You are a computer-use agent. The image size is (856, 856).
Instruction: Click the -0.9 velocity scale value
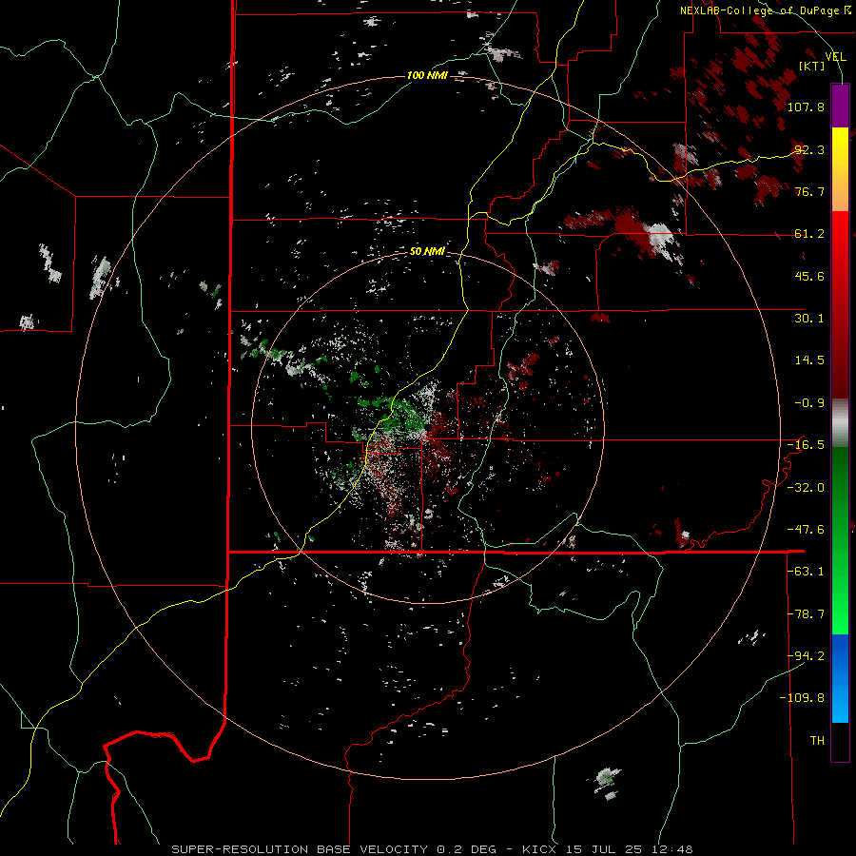(809, 403)
